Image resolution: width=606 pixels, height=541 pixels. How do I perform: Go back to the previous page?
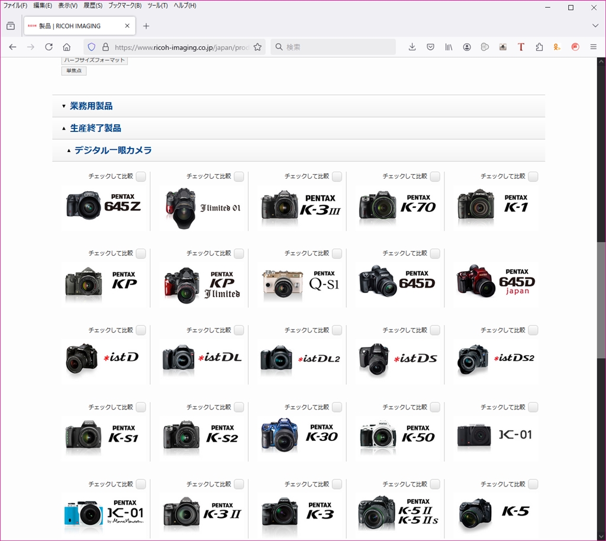[12, 47]
